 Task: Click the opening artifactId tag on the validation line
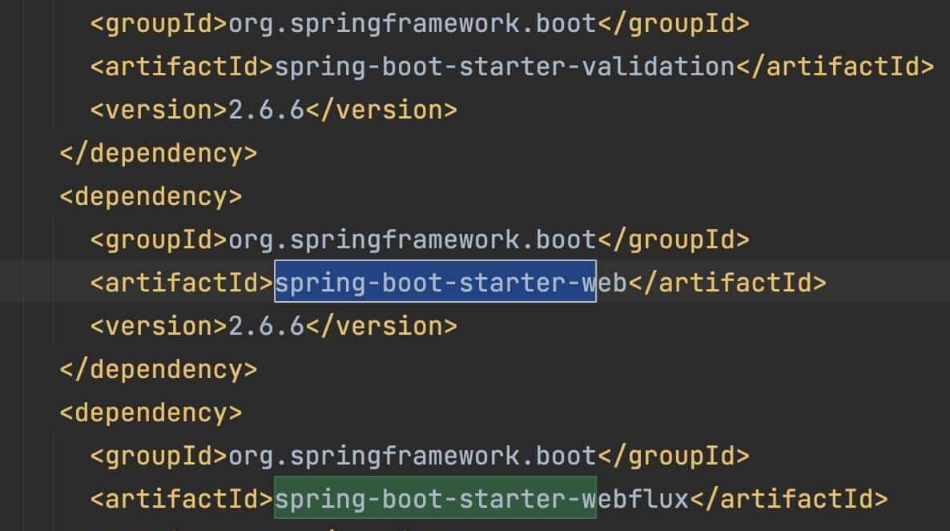click(x=182, y=66)
